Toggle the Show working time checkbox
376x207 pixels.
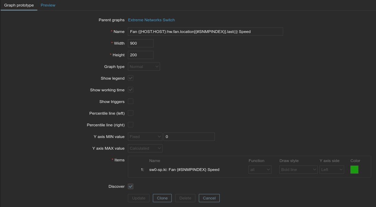coord(131,90)
